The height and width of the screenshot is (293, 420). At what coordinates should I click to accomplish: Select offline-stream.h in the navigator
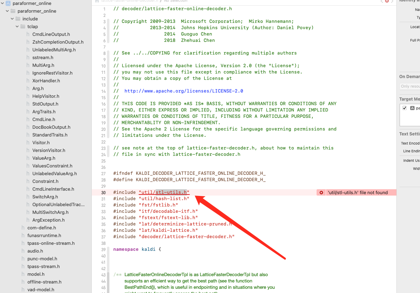(44, 282)
